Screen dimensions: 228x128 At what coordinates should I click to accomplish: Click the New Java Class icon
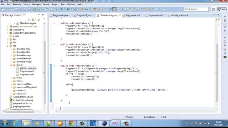point(87,9)
